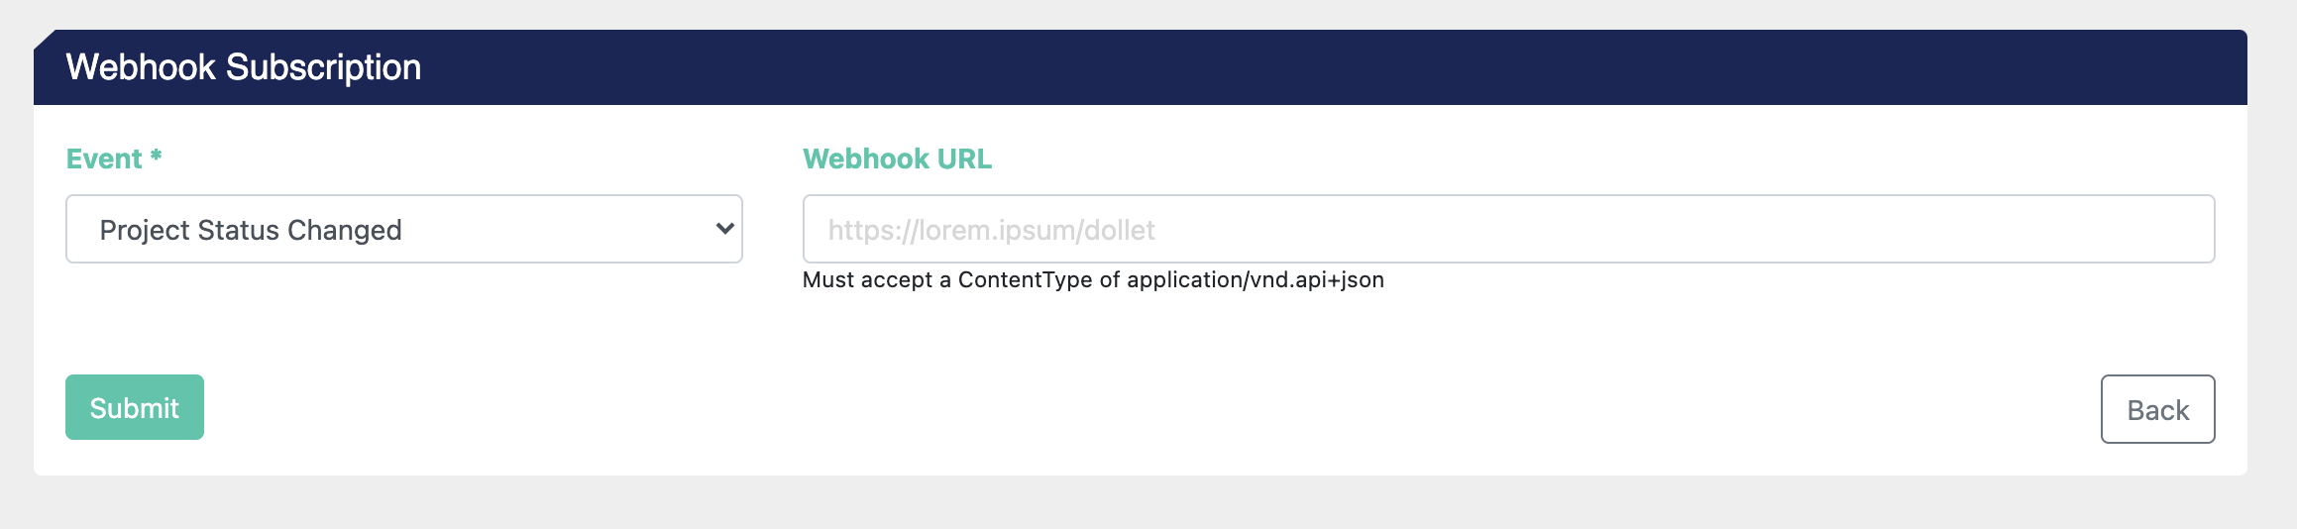The height and width of the screenshot is (529, 2297).
Task: Click the navy header bar's empty area
Action: pyautogui.click(x=1288, y=67)
